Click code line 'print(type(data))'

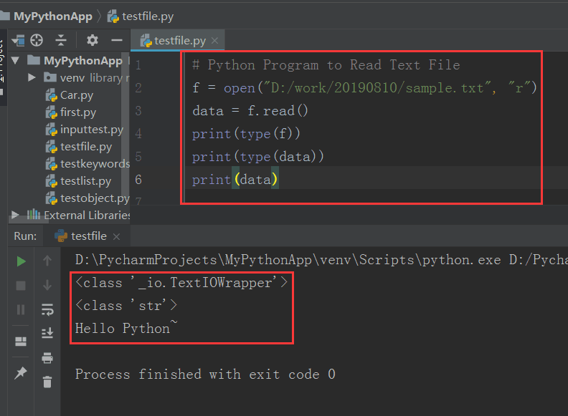coord(257,157)
